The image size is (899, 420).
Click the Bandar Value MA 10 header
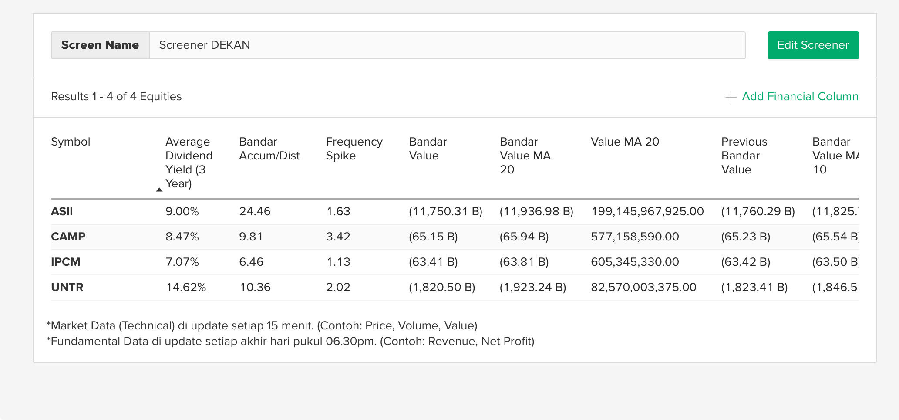835,156
